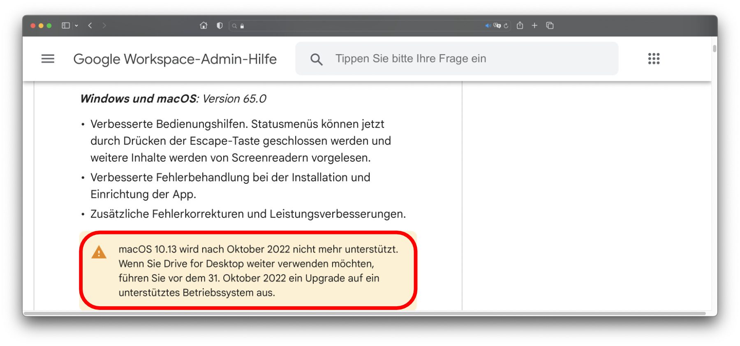This screenshot has width=740, height=346.
Task: Open a new tab with plus icon
Action: click(534, 25)
